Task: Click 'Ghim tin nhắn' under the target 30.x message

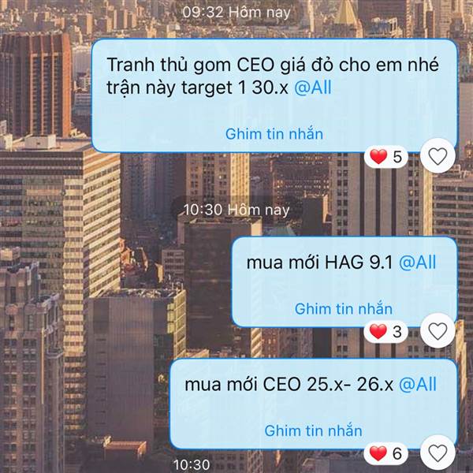Action: click(274, 134)
